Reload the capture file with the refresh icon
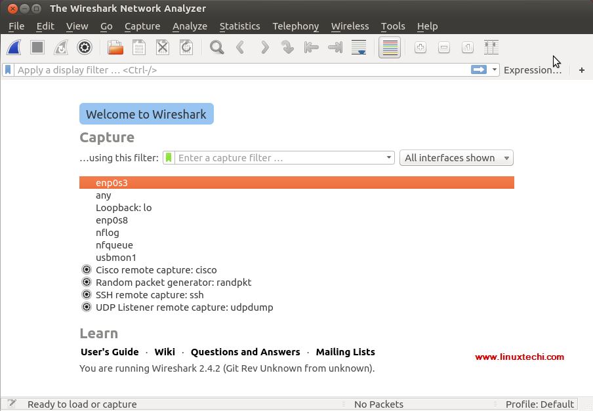Viewport: 593px width, 411px height. (186, 47)
